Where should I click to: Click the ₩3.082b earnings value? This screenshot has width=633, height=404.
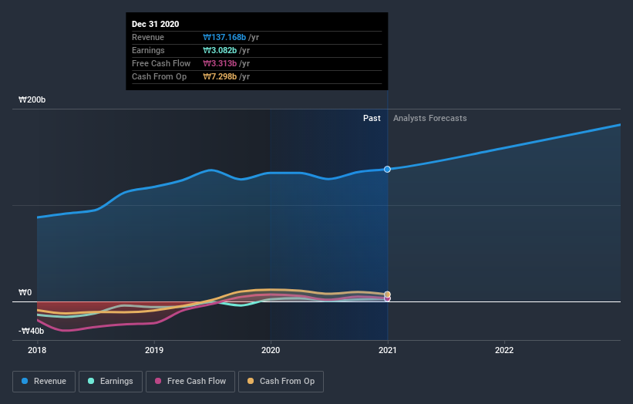tap(220, 50)
